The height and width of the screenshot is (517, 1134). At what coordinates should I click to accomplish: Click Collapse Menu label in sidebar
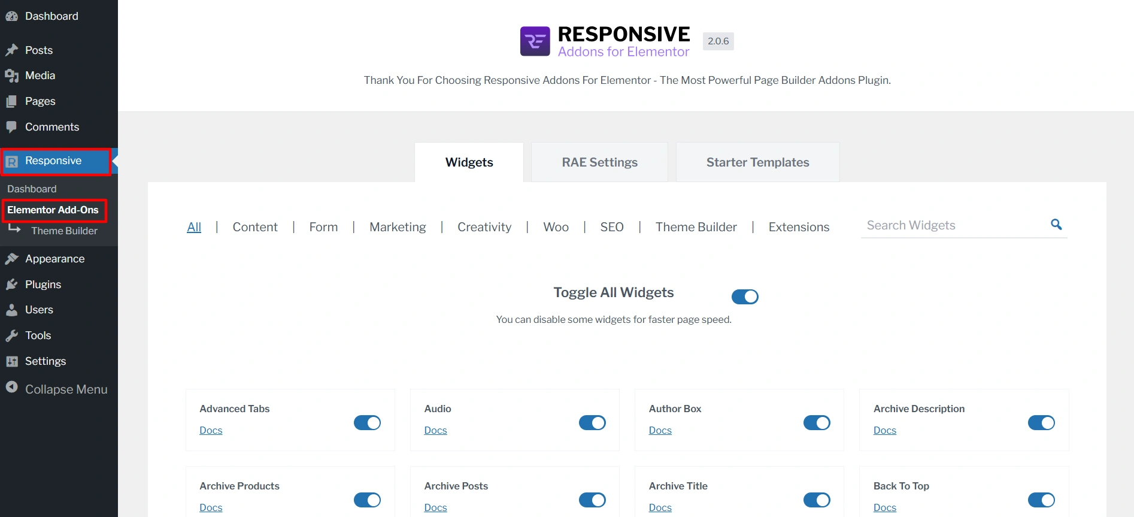click(66, 389)
